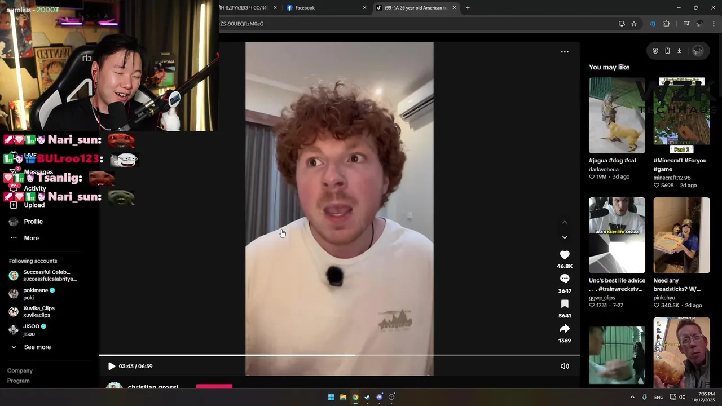The width and height of the screenshot is (722, 406).
Task: Close the leftmost Mongolian-titled tab
Action: [x=275, y=8]
